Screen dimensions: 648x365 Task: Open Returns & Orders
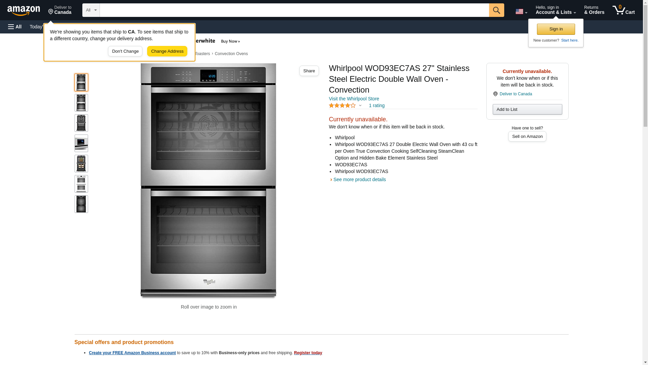594,10
